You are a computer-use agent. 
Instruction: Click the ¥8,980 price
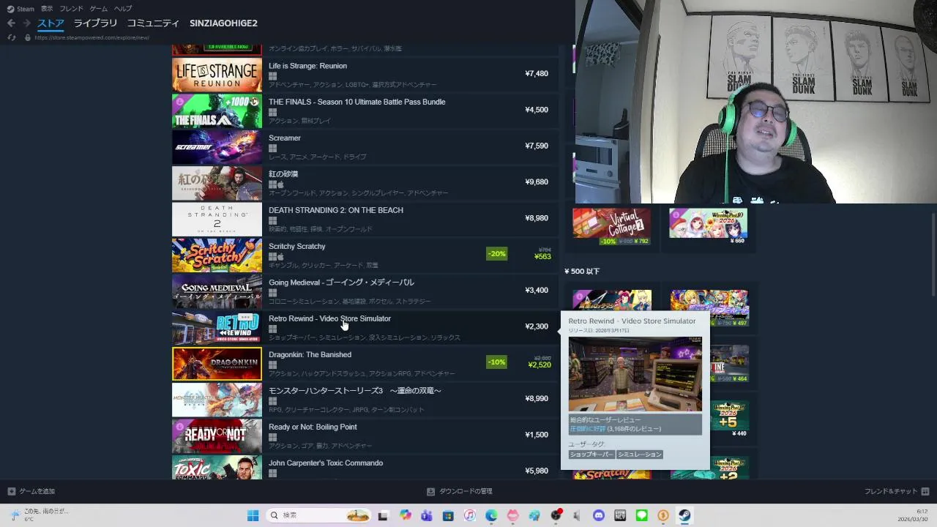[x=537, y=218]
